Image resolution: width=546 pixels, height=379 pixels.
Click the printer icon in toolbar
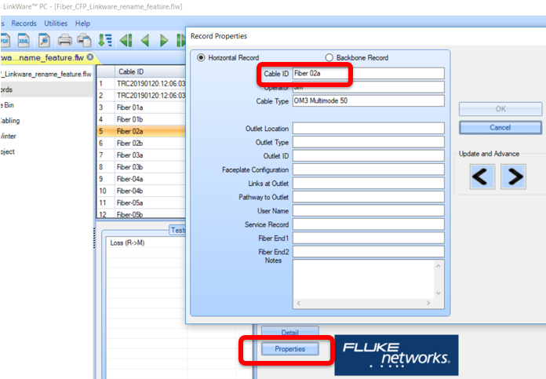[65, 40]
